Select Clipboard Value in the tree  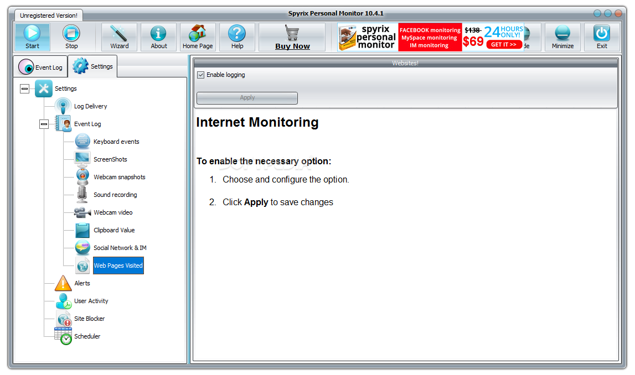click(x=114, y=230)
